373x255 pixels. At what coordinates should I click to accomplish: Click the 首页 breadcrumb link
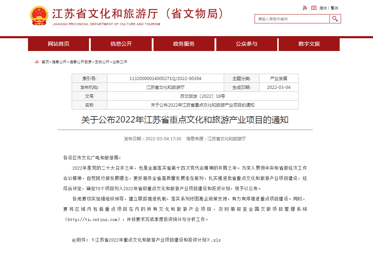(44, 62)
